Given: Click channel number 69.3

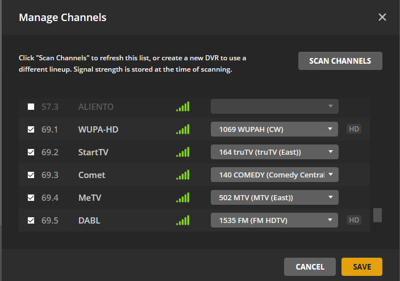Looking at the screenshot, I should [50, 175].
